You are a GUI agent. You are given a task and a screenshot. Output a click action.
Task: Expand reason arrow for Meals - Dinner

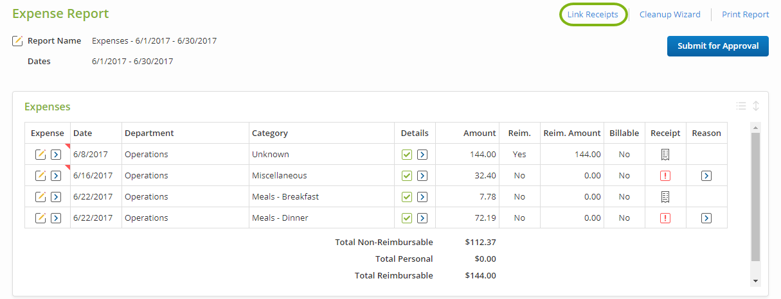point(706,218)
